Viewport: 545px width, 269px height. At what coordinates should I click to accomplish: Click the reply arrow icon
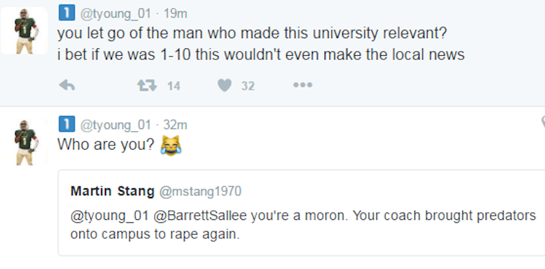pyautogui.click(x=67, y=85)
